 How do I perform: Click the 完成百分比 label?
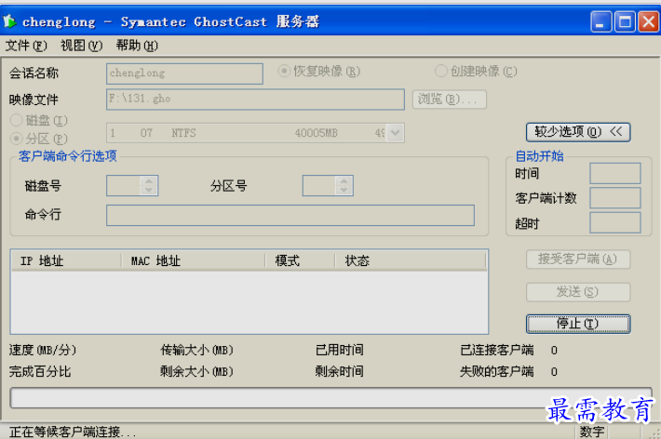pyautogui.click(x=40, y=372)
